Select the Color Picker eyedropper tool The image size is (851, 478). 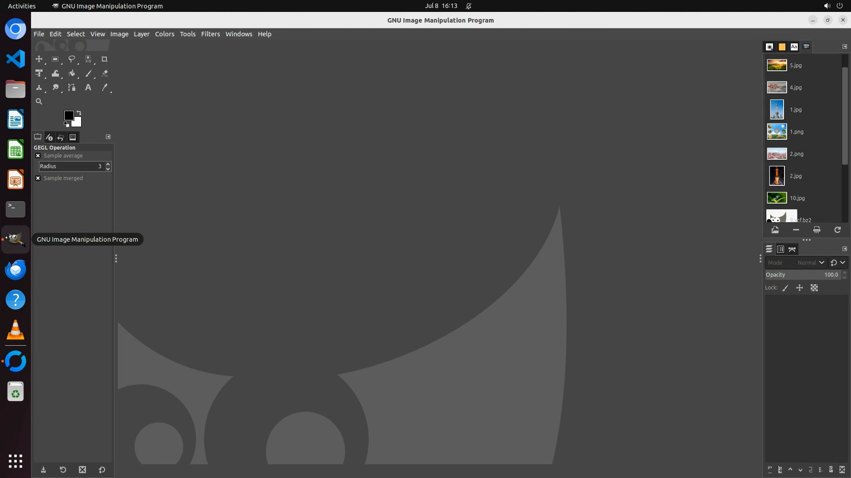[105, 88]
